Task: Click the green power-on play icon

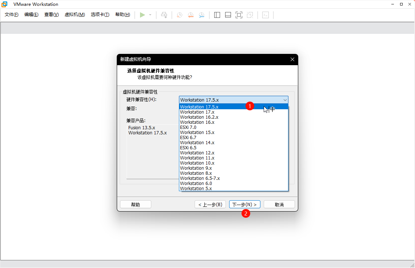Action: pyautogui.click(x=142, y=15)
